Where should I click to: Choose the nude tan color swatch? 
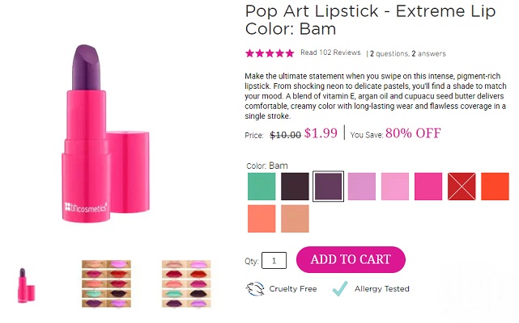click(295, 219)
